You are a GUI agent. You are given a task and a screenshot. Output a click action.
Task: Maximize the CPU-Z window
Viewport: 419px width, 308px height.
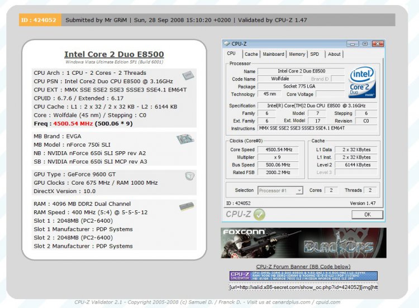(x=365, y=44)
